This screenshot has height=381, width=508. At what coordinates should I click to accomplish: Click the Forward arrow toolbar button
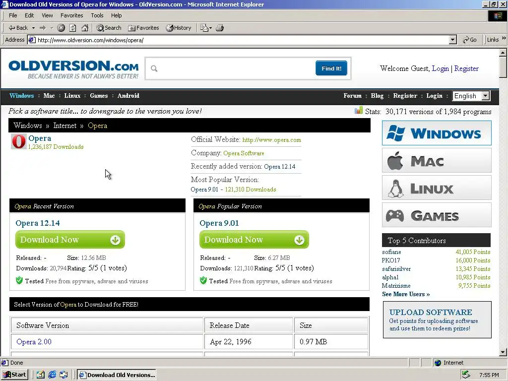tap(43, 28)
